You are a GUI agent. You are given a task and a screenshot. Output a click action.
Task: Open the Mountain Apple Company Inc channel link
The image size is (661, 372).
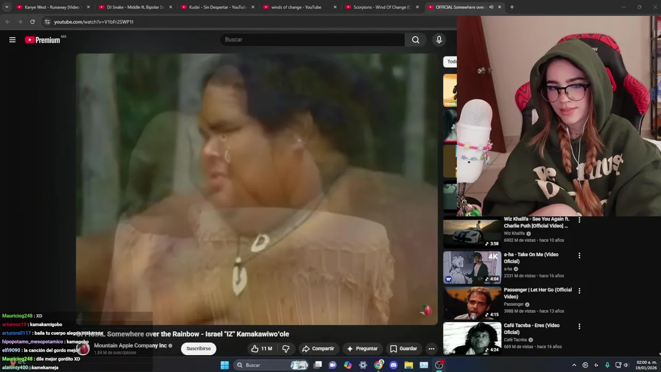click(x=130, y=346)
